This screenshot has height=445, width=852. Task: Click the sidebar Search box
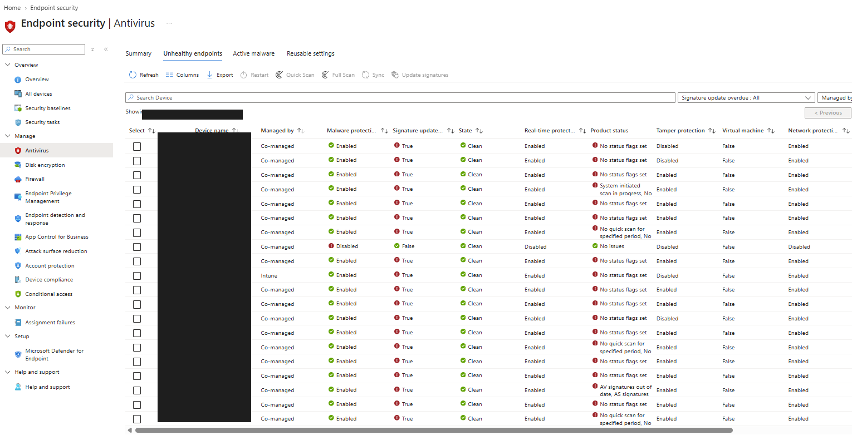tap(44, 50)
